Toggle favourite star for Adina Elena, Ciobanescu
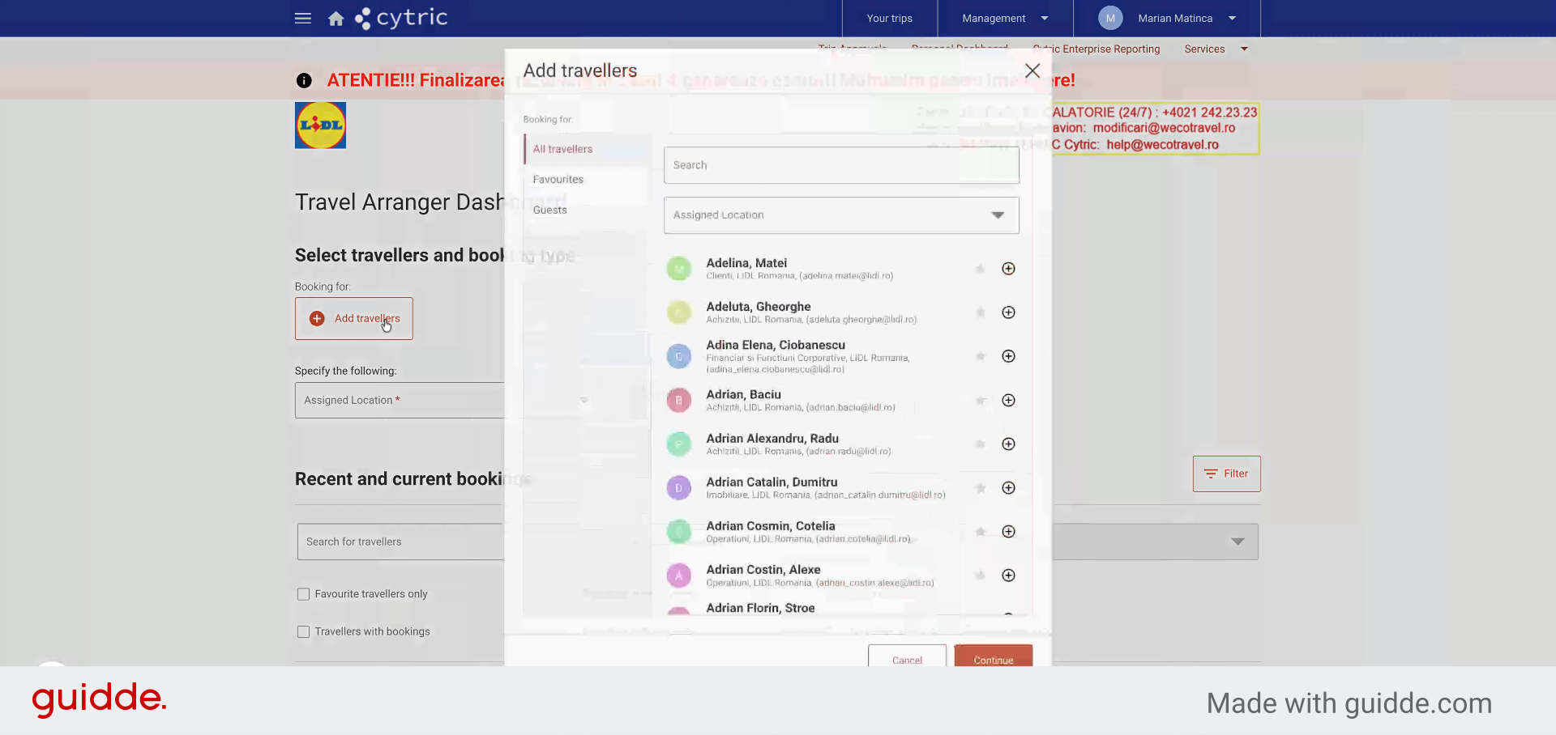Viewport: 1556px width, 735px height. coord(981,356)
